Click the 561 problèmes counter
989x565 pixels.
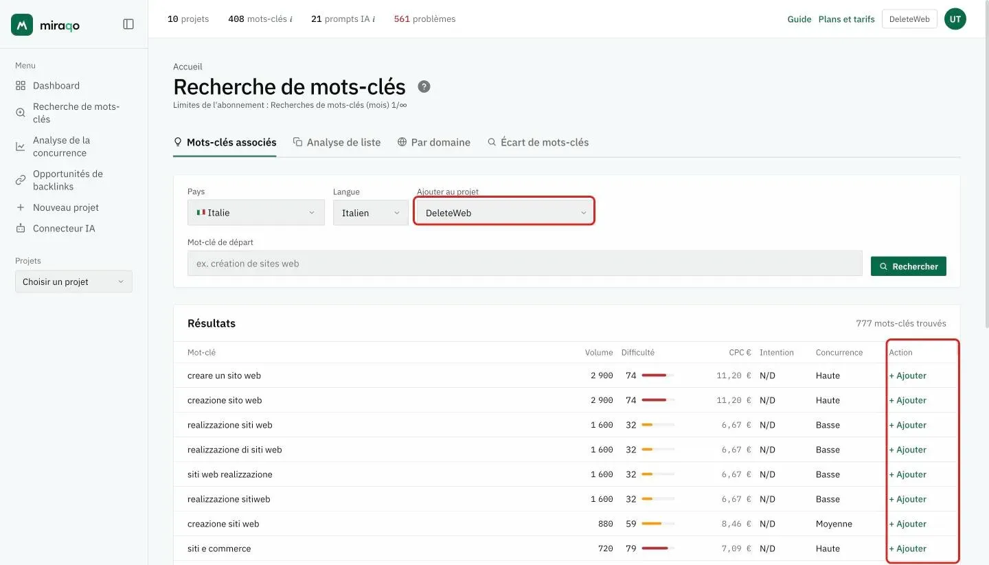[x=424, y=19]
